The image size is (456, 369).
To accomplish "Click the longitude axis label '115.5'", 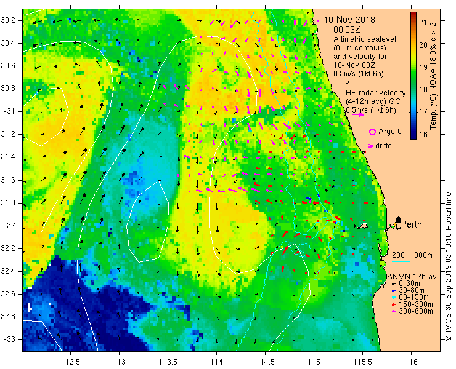I will 363,362.
